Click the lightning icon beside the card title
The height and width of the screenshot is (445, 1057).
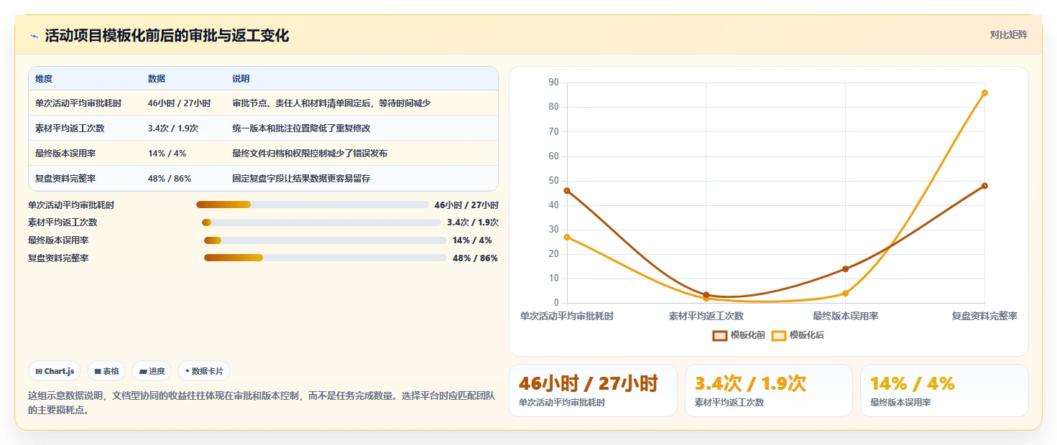click(x=34, y=36)
